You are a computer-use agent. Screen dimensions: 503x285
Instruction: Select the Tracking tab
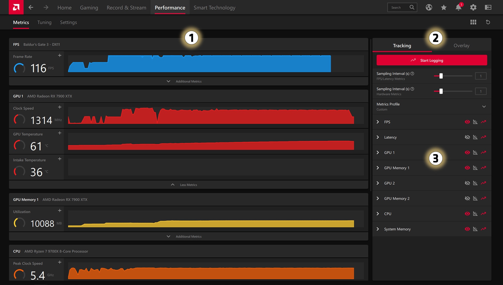pyautogui.click(x=402, y=45)
